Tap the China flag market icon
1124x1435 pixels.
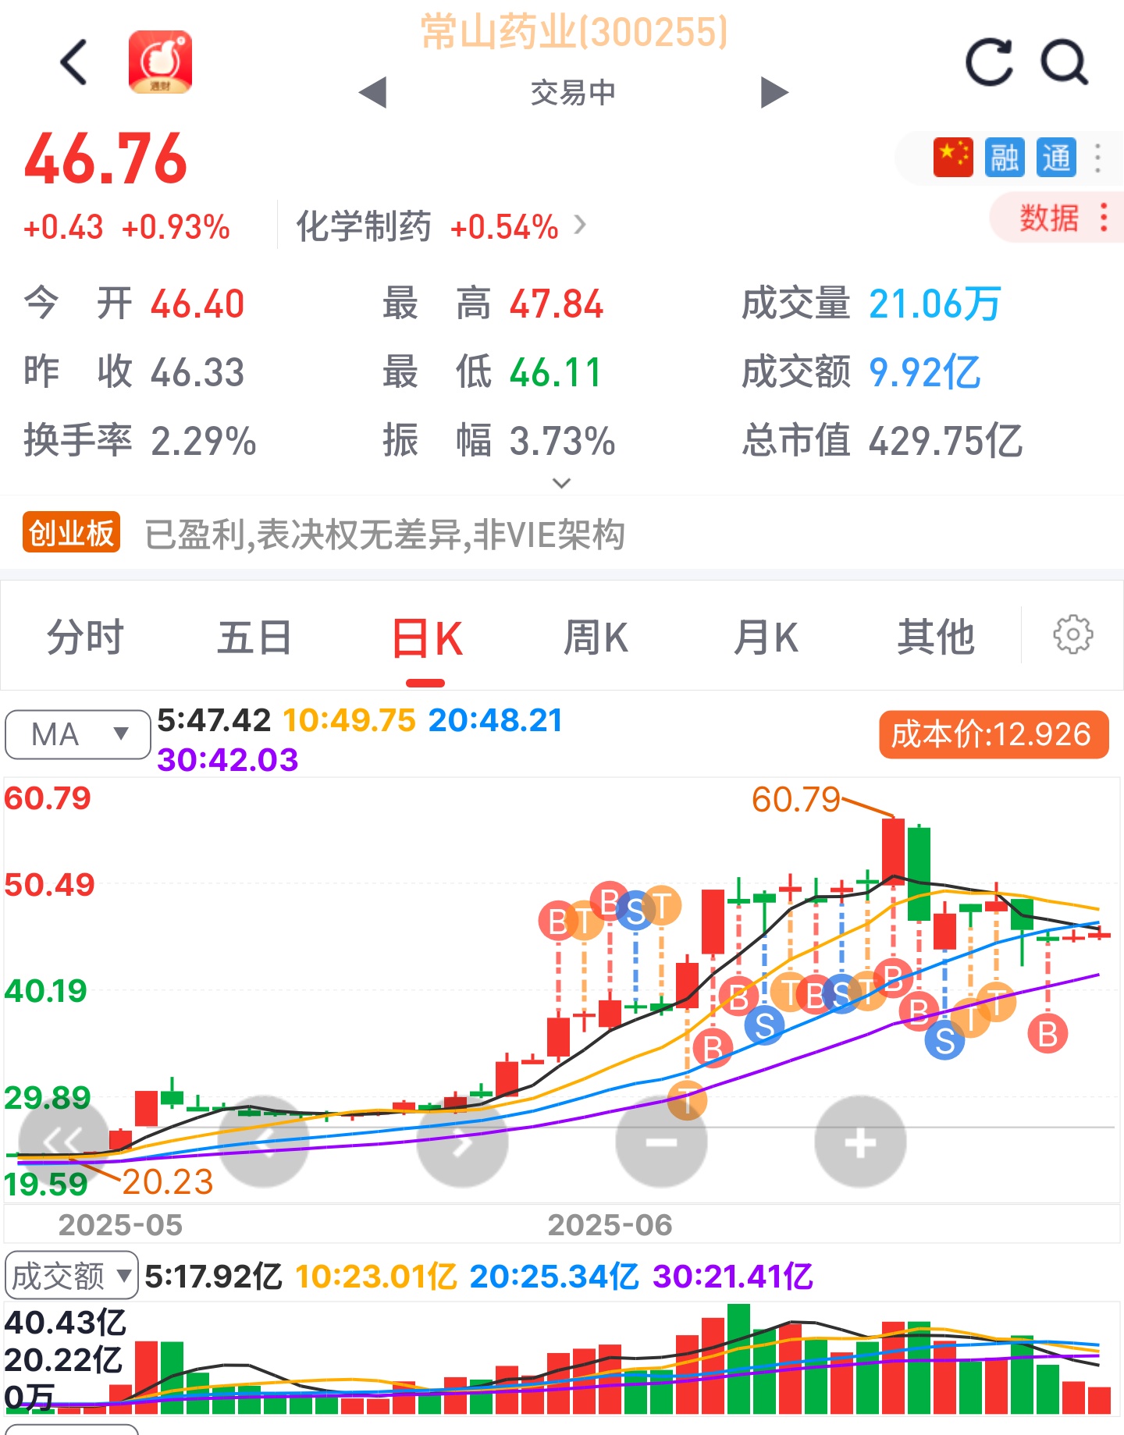[x=953, y=158]
